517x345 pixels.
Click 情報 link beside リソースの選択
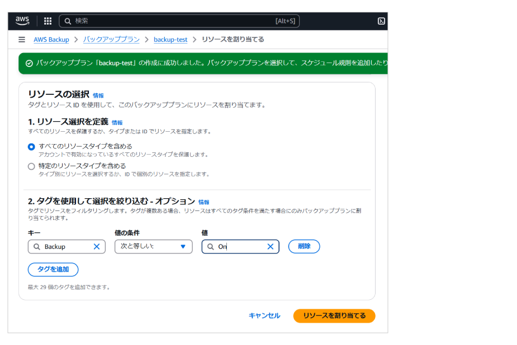(x=98, y=95)
